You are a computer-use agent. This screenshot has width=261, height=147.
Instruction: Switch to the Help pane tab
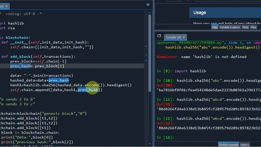coord(215,27)
